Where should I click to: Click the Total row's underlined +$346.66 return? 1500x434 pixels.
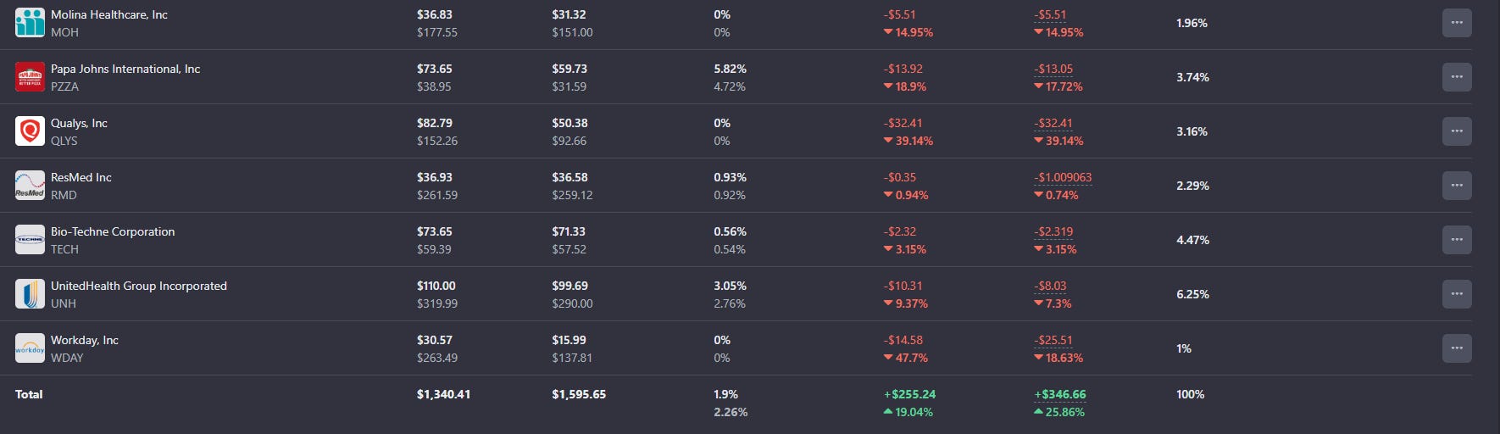[1060, 394]
